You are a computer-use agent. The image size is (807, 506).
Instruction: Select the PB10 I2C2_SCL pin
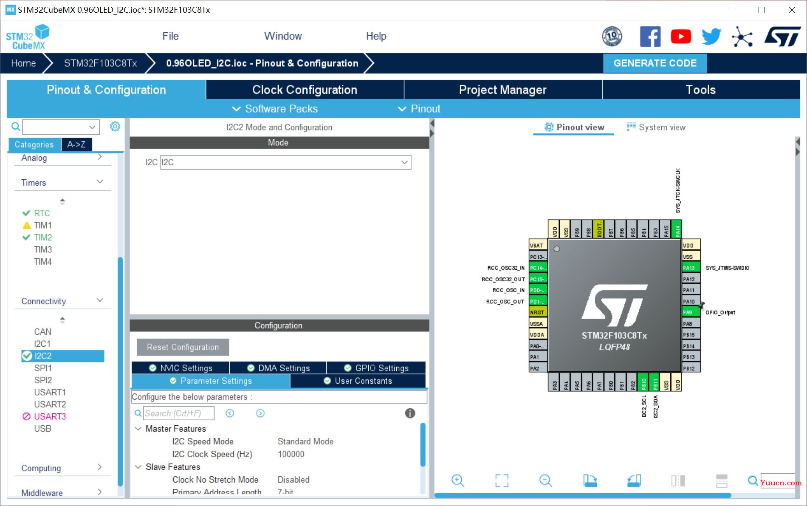[x=644, y=382]
